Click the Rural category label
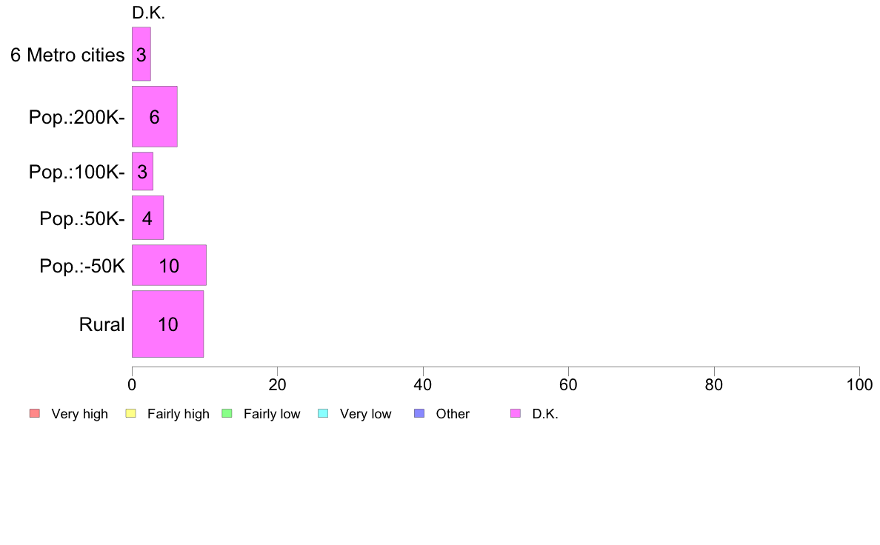This screenshot has height=545, width=880. tap(101, 324)
